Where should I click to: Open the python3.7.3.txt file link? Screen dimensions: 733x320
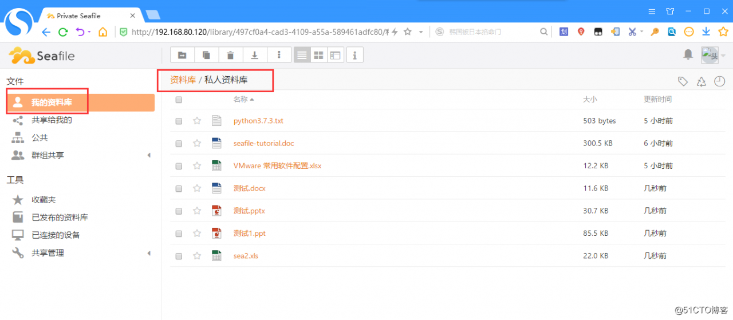[258, 121]
